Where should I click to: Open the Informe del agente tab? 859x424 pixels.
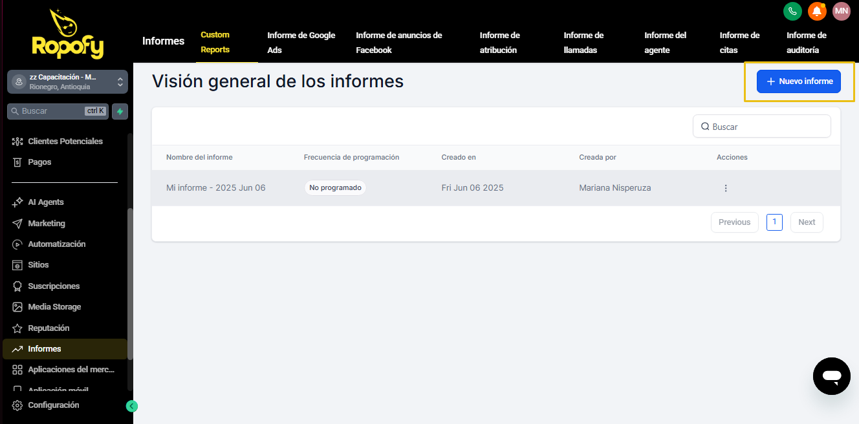(666, 43)
